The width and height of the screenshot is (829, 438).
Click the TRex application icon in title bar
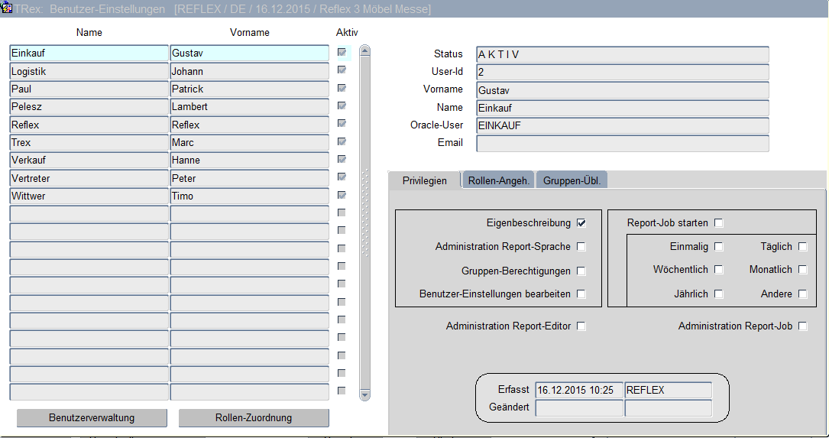(x=7, y=8)
